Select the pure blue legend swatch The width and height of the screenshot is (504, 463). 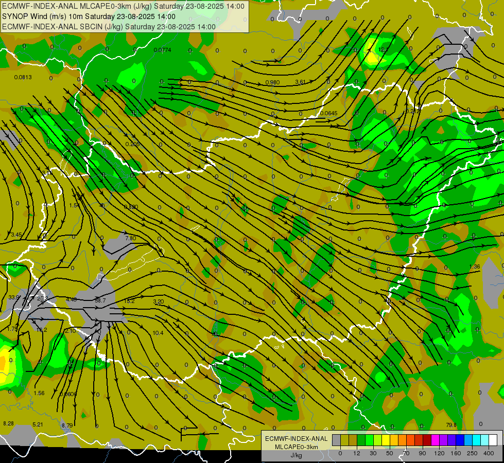(x=460, y=440)
